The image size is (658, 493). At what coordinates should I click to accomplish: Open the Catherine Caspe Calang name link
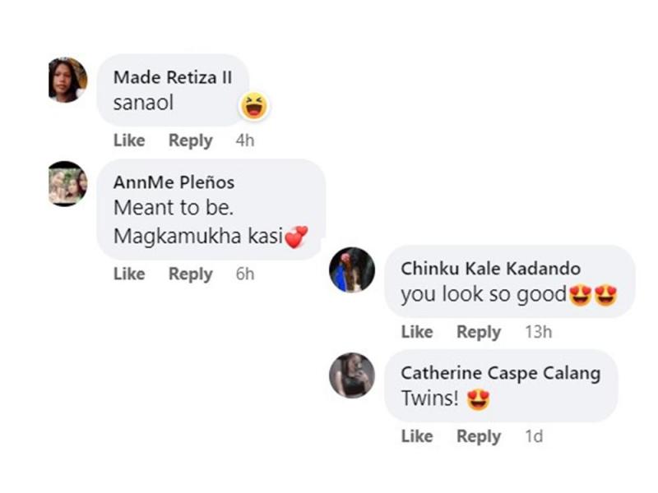500,373
